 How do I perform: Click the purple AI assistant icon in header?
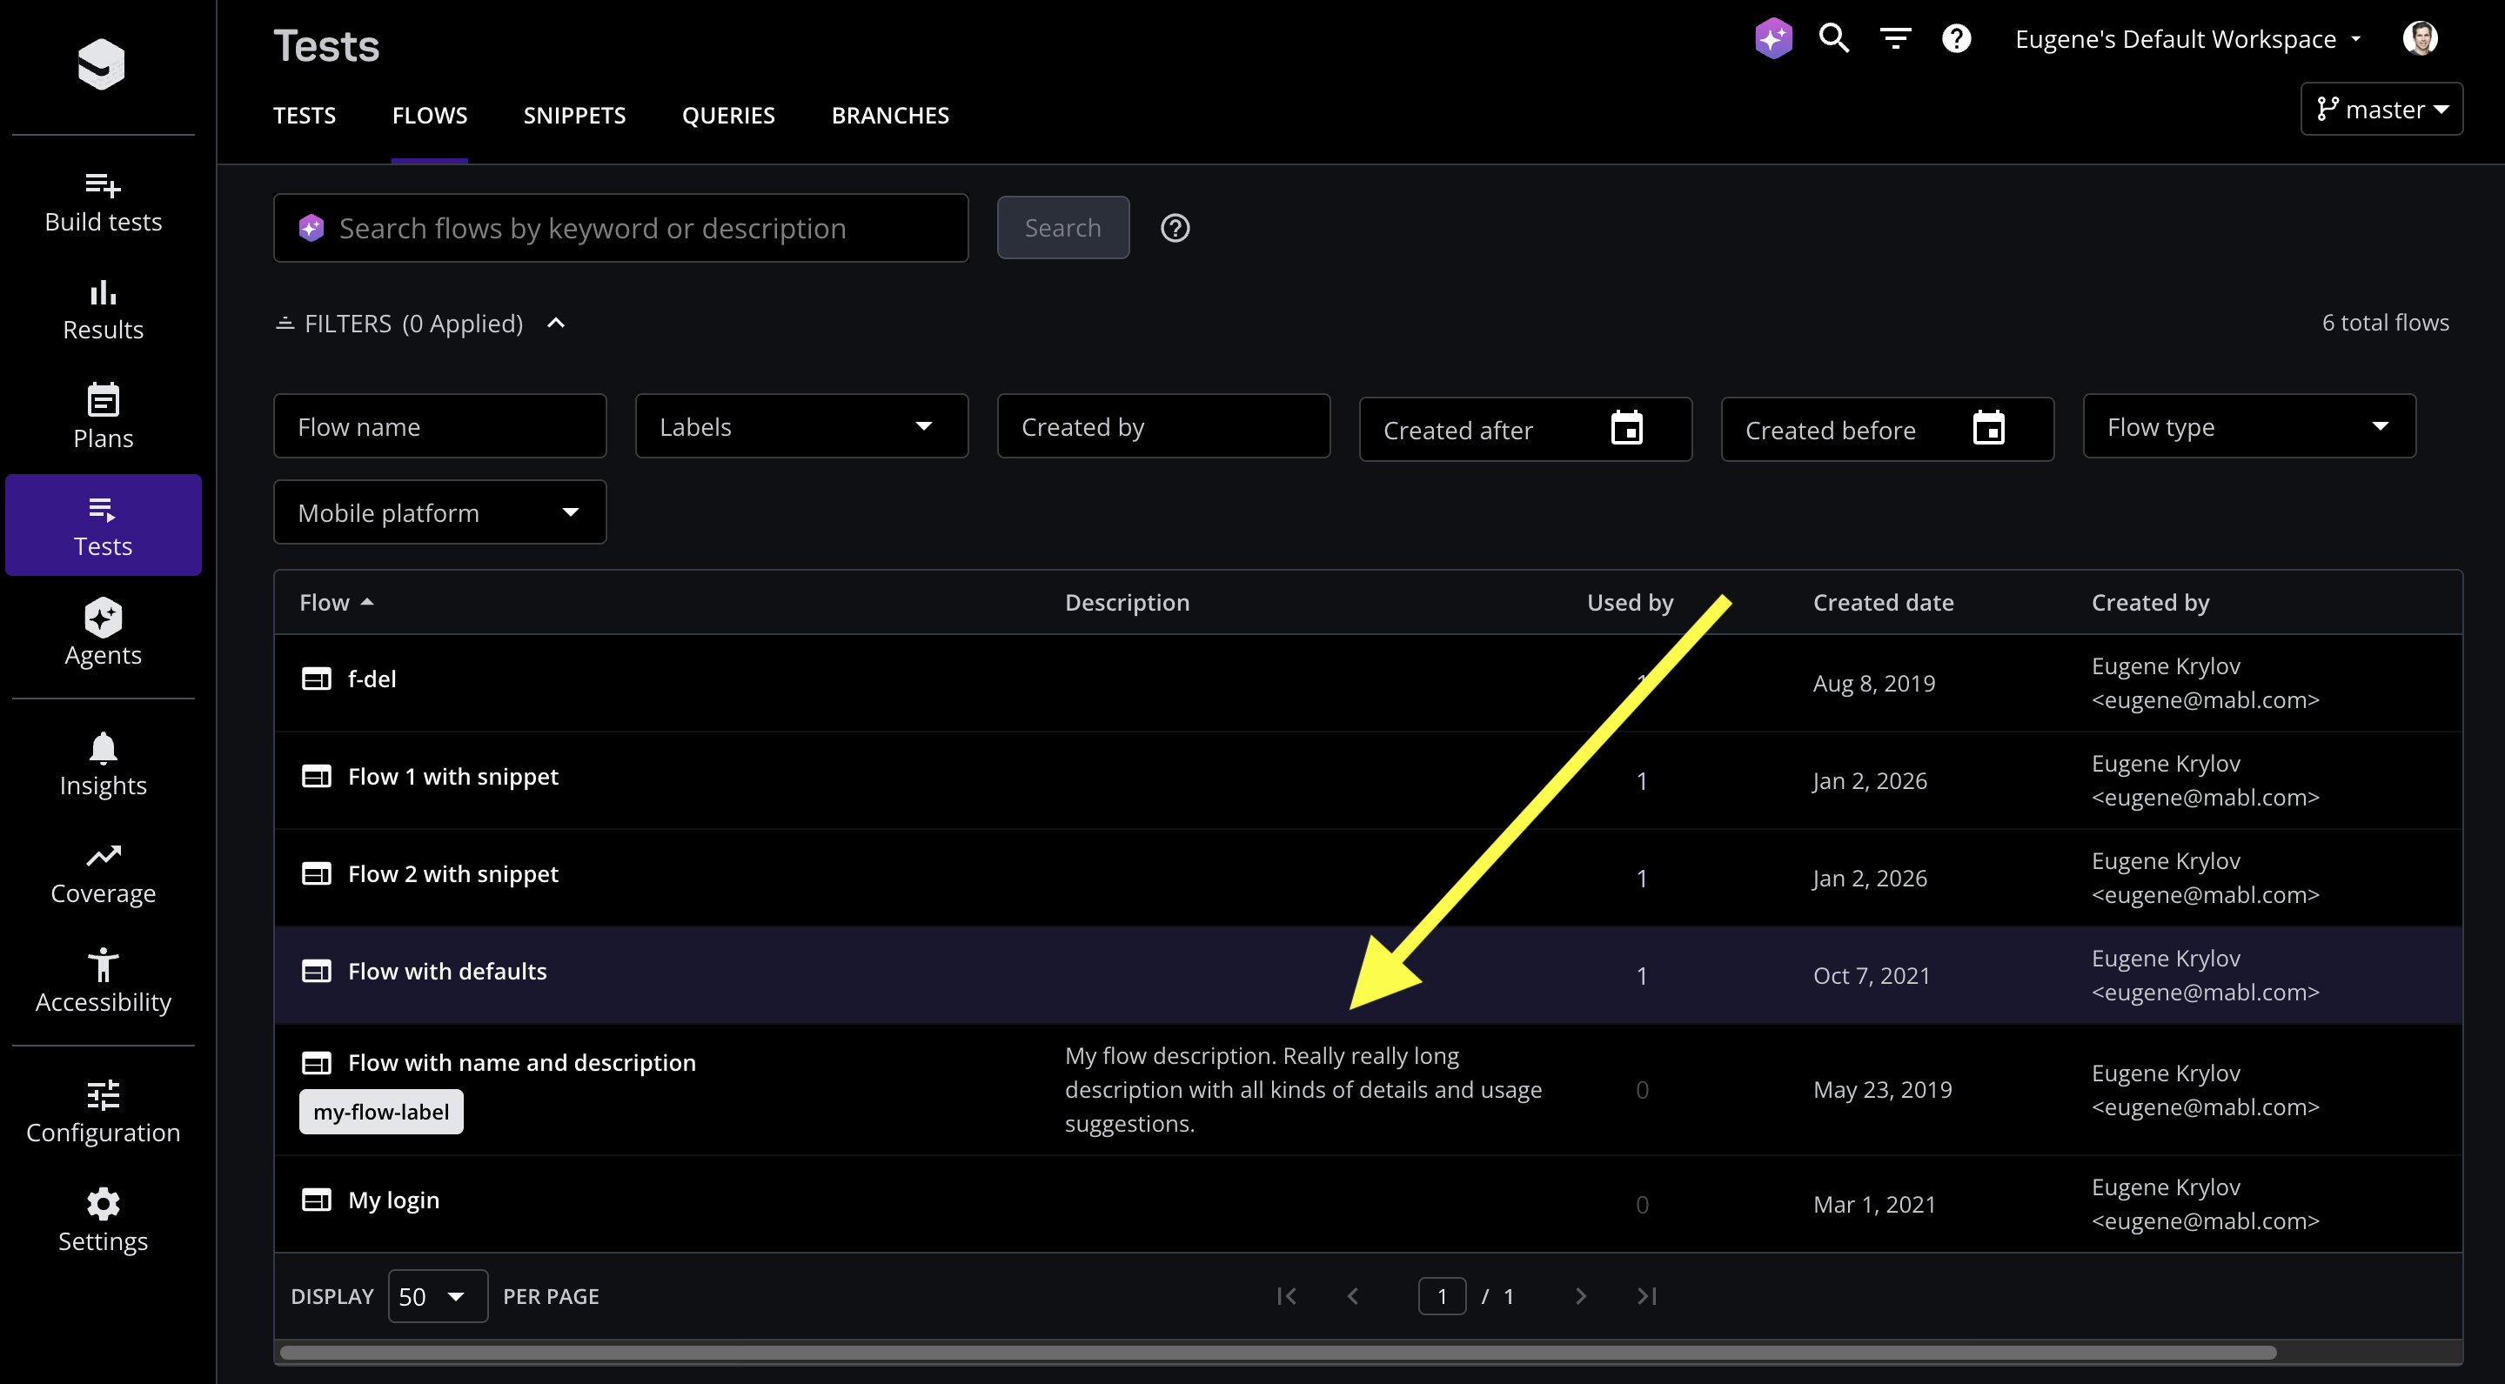[x=1772, y=39]
